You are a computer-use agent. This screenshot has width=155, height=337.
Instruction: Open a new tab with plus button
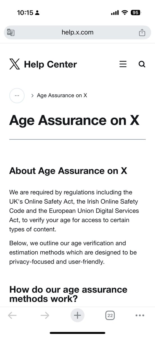click(77, 315)
